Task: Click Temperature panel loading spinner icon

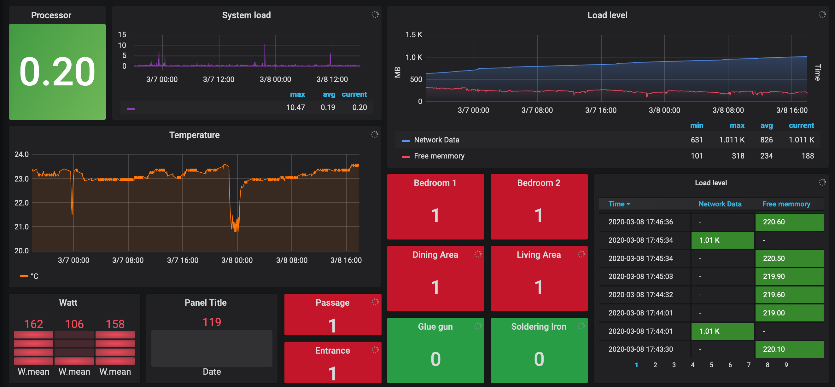Action: tap(374, 134)
